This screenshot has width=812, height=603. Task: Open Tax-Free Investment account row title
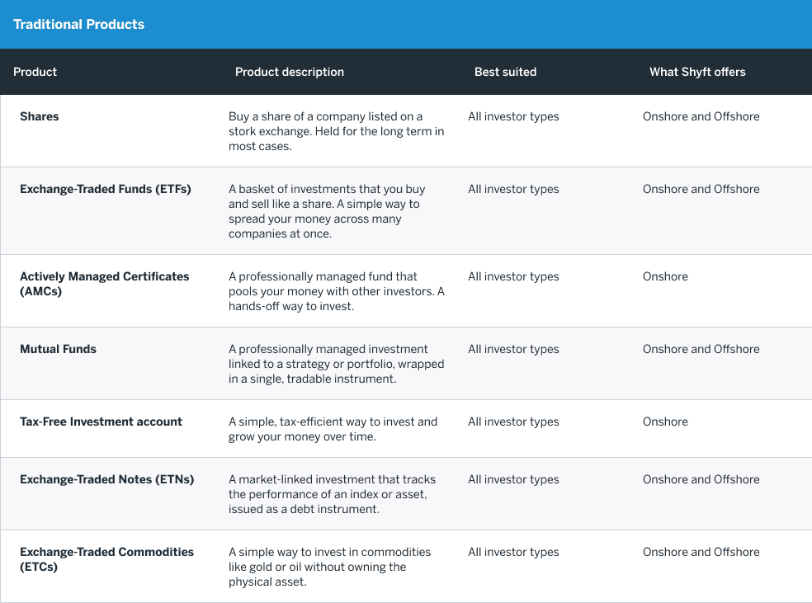[x=101, y=422]
